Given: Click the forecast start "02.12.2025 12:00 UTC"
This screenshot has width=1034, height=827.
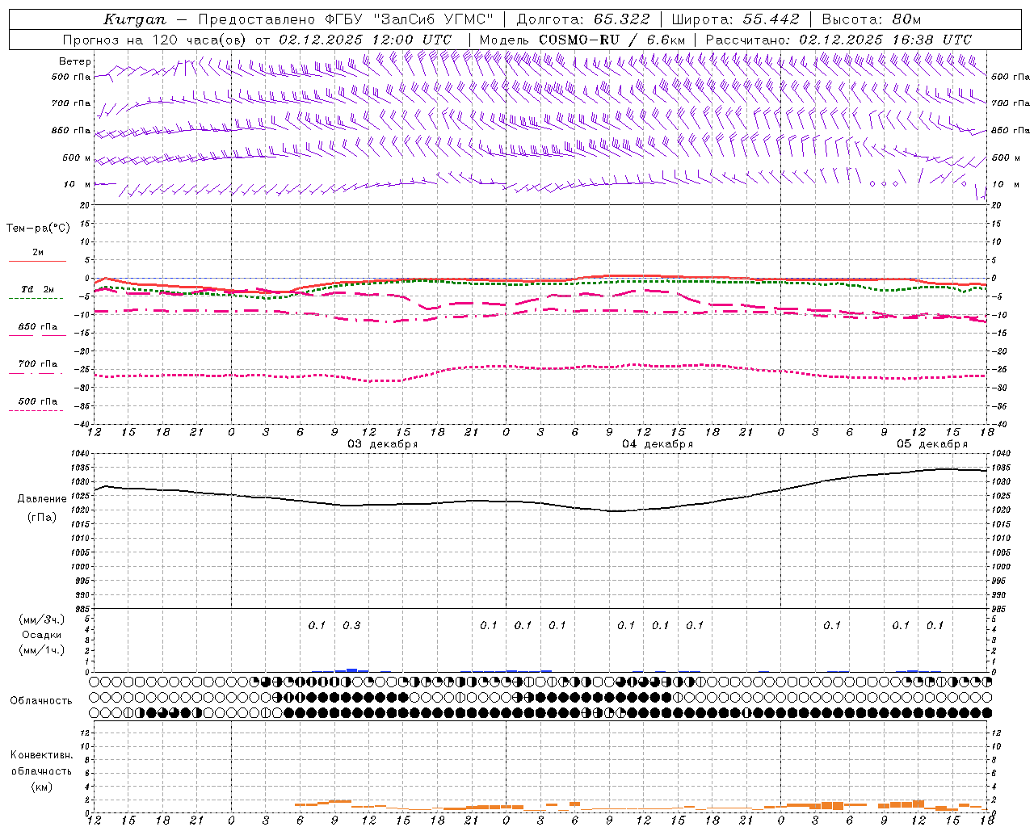Looking at the screenshot, I should (x=365, y=39).
